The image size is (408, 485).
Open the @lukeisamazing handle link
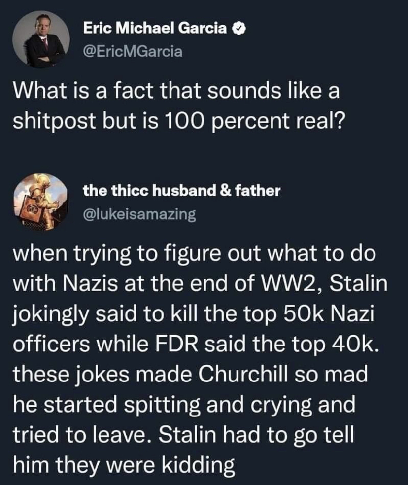click(139, 214)
